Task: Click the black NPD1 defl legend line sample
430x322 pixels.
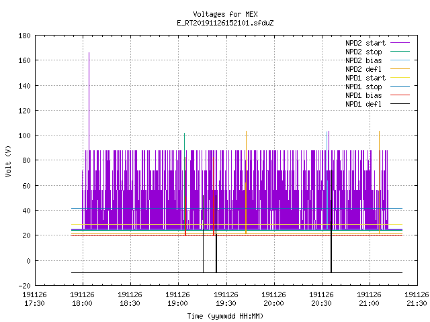Action: click(400, 104)
